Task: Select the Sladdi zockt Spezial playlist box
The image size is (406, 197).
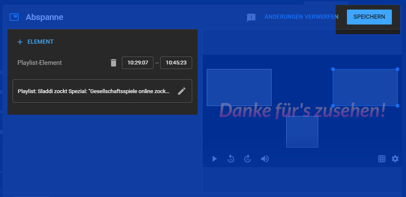Action: 94,91
